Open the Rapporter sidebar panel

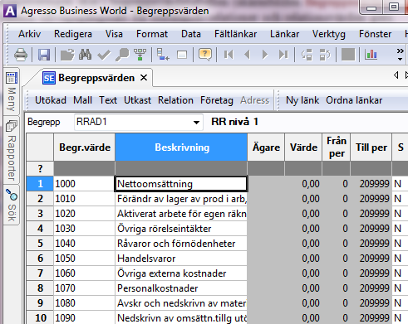12,151
